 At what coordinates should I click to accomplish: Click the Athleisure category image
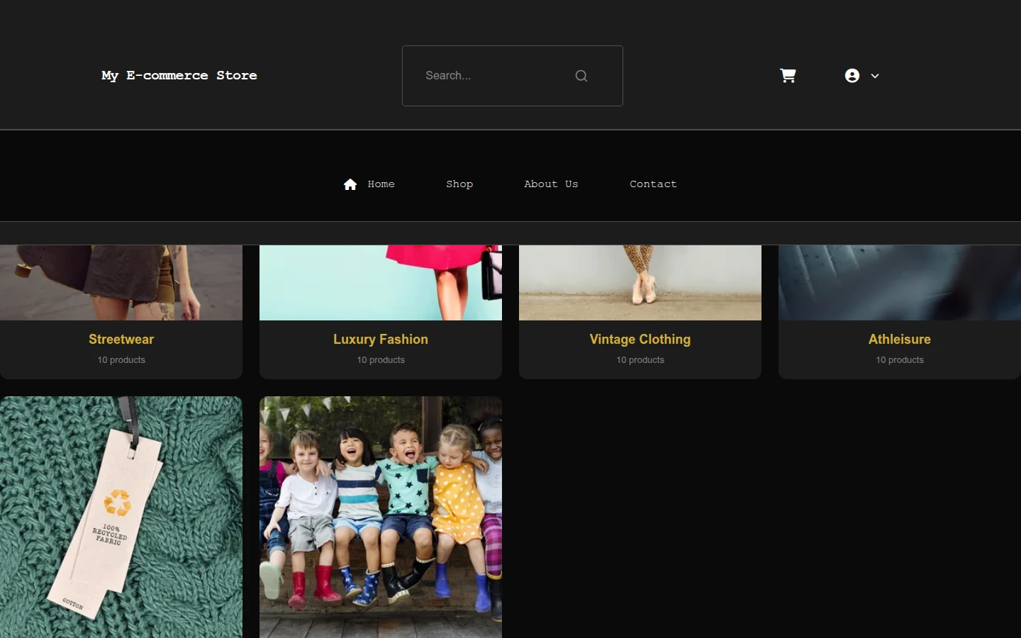tap(900, 283)
